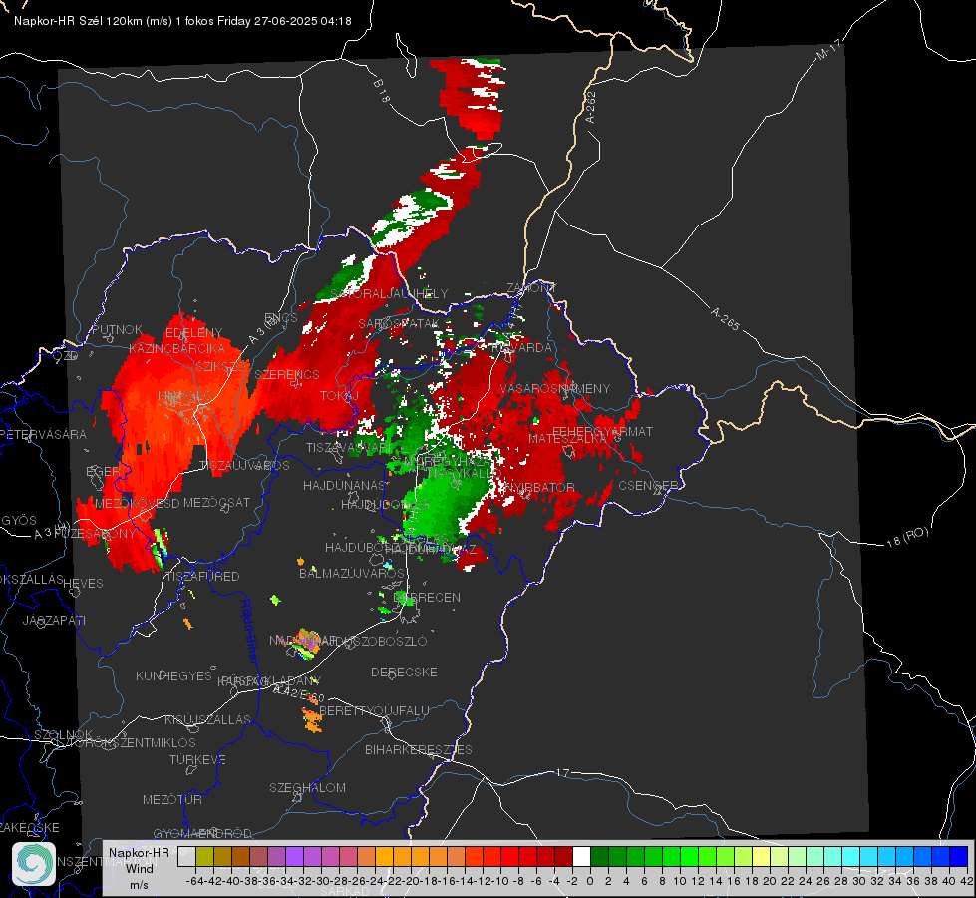Select the BIHARKERESZTES label
Viewport: 976px width, 898px height.
coord(419,749)
